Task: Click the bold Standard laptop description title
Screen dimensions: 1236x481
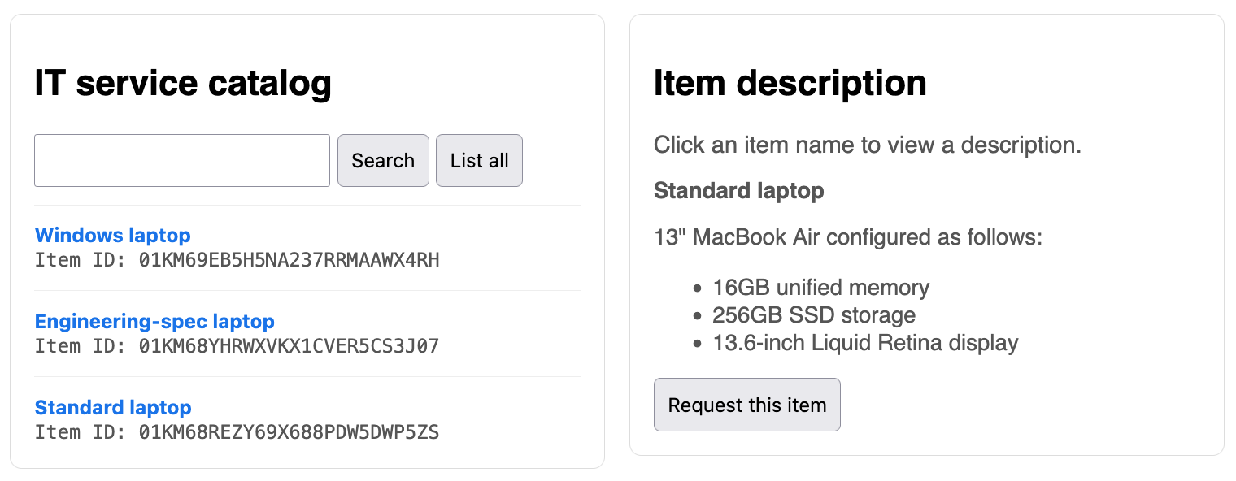Action: point(738,191)
